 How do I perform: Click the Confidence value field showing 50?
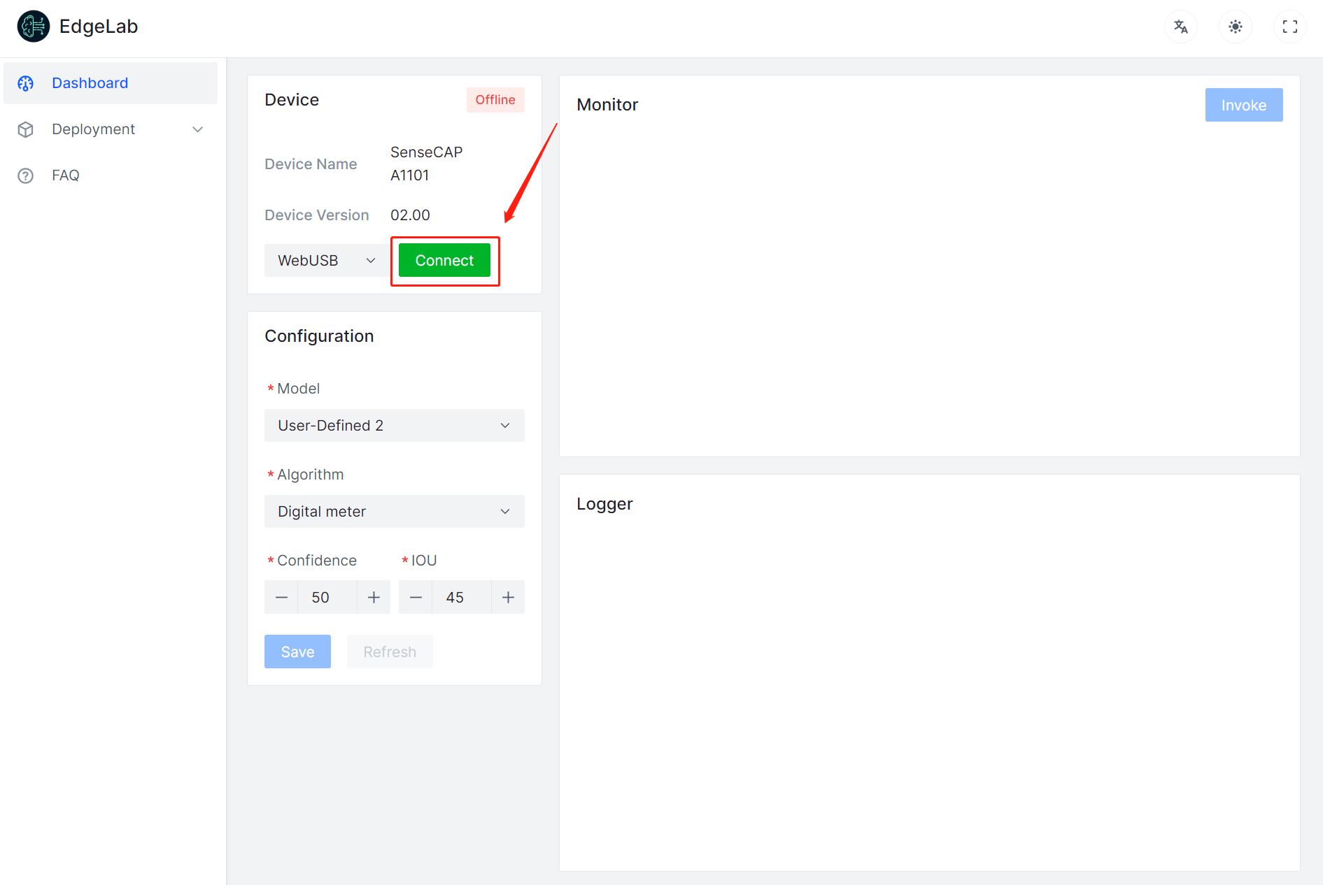pyautogui.click(x=327, y=597)
